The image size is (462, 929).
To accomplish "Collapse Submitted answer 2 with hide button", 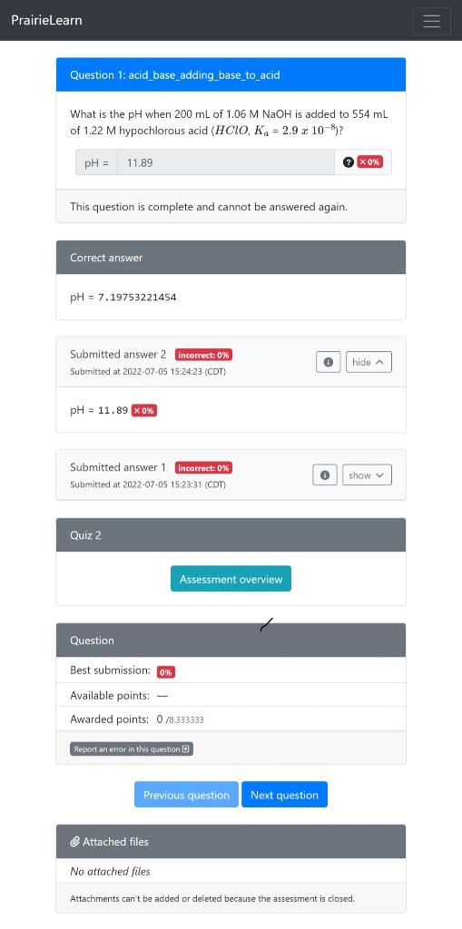I will 369,362.
